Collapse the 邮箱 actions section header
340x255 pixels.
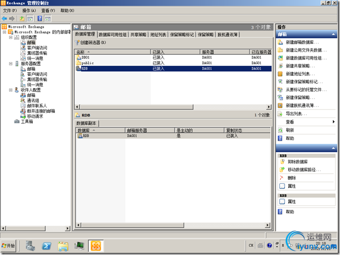(x=333, y=34)
